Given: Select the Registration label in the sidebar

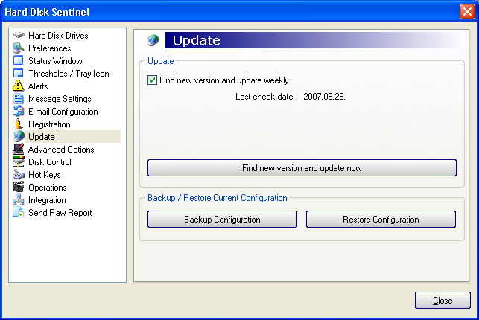Looking at the screenshot, I should [49, 124].
